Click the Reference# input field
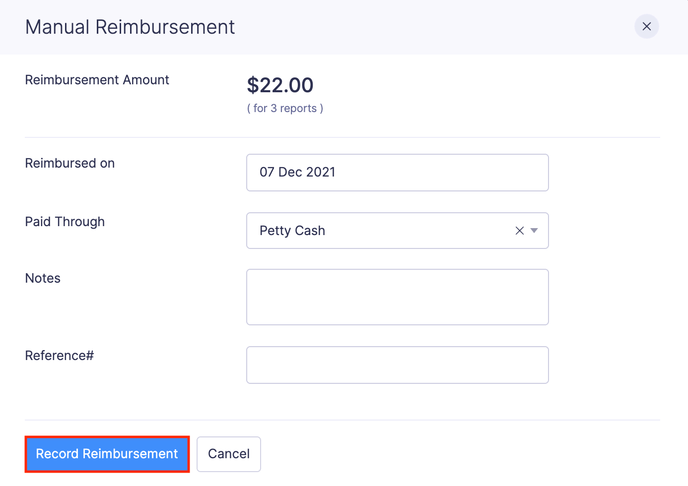688x486 pixels. (397, 365)
